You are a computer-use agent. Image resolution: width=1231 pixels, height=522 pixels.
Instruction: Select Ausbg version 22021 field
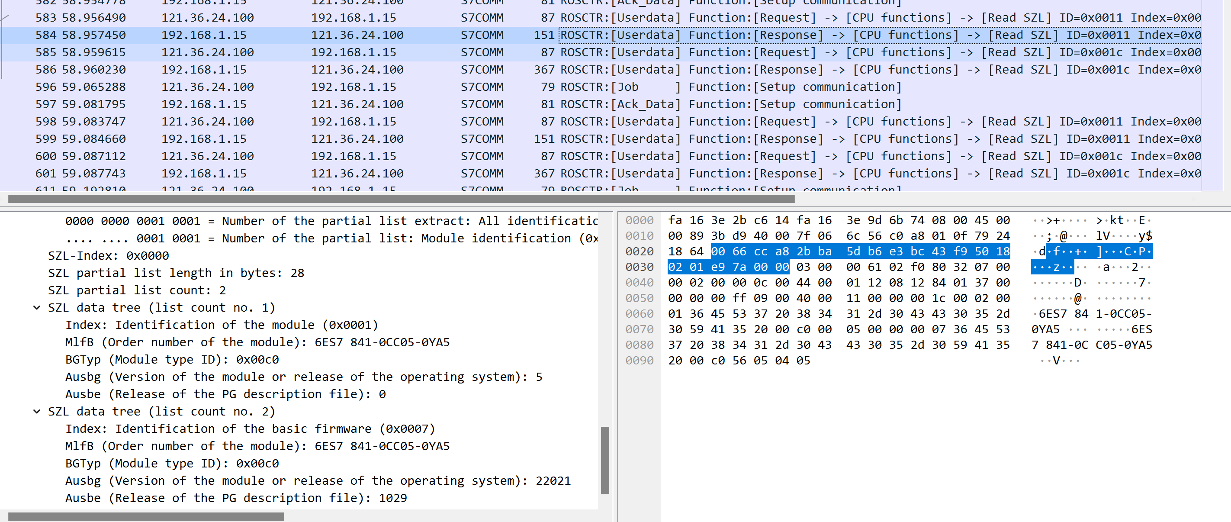[x=318, y=480]
